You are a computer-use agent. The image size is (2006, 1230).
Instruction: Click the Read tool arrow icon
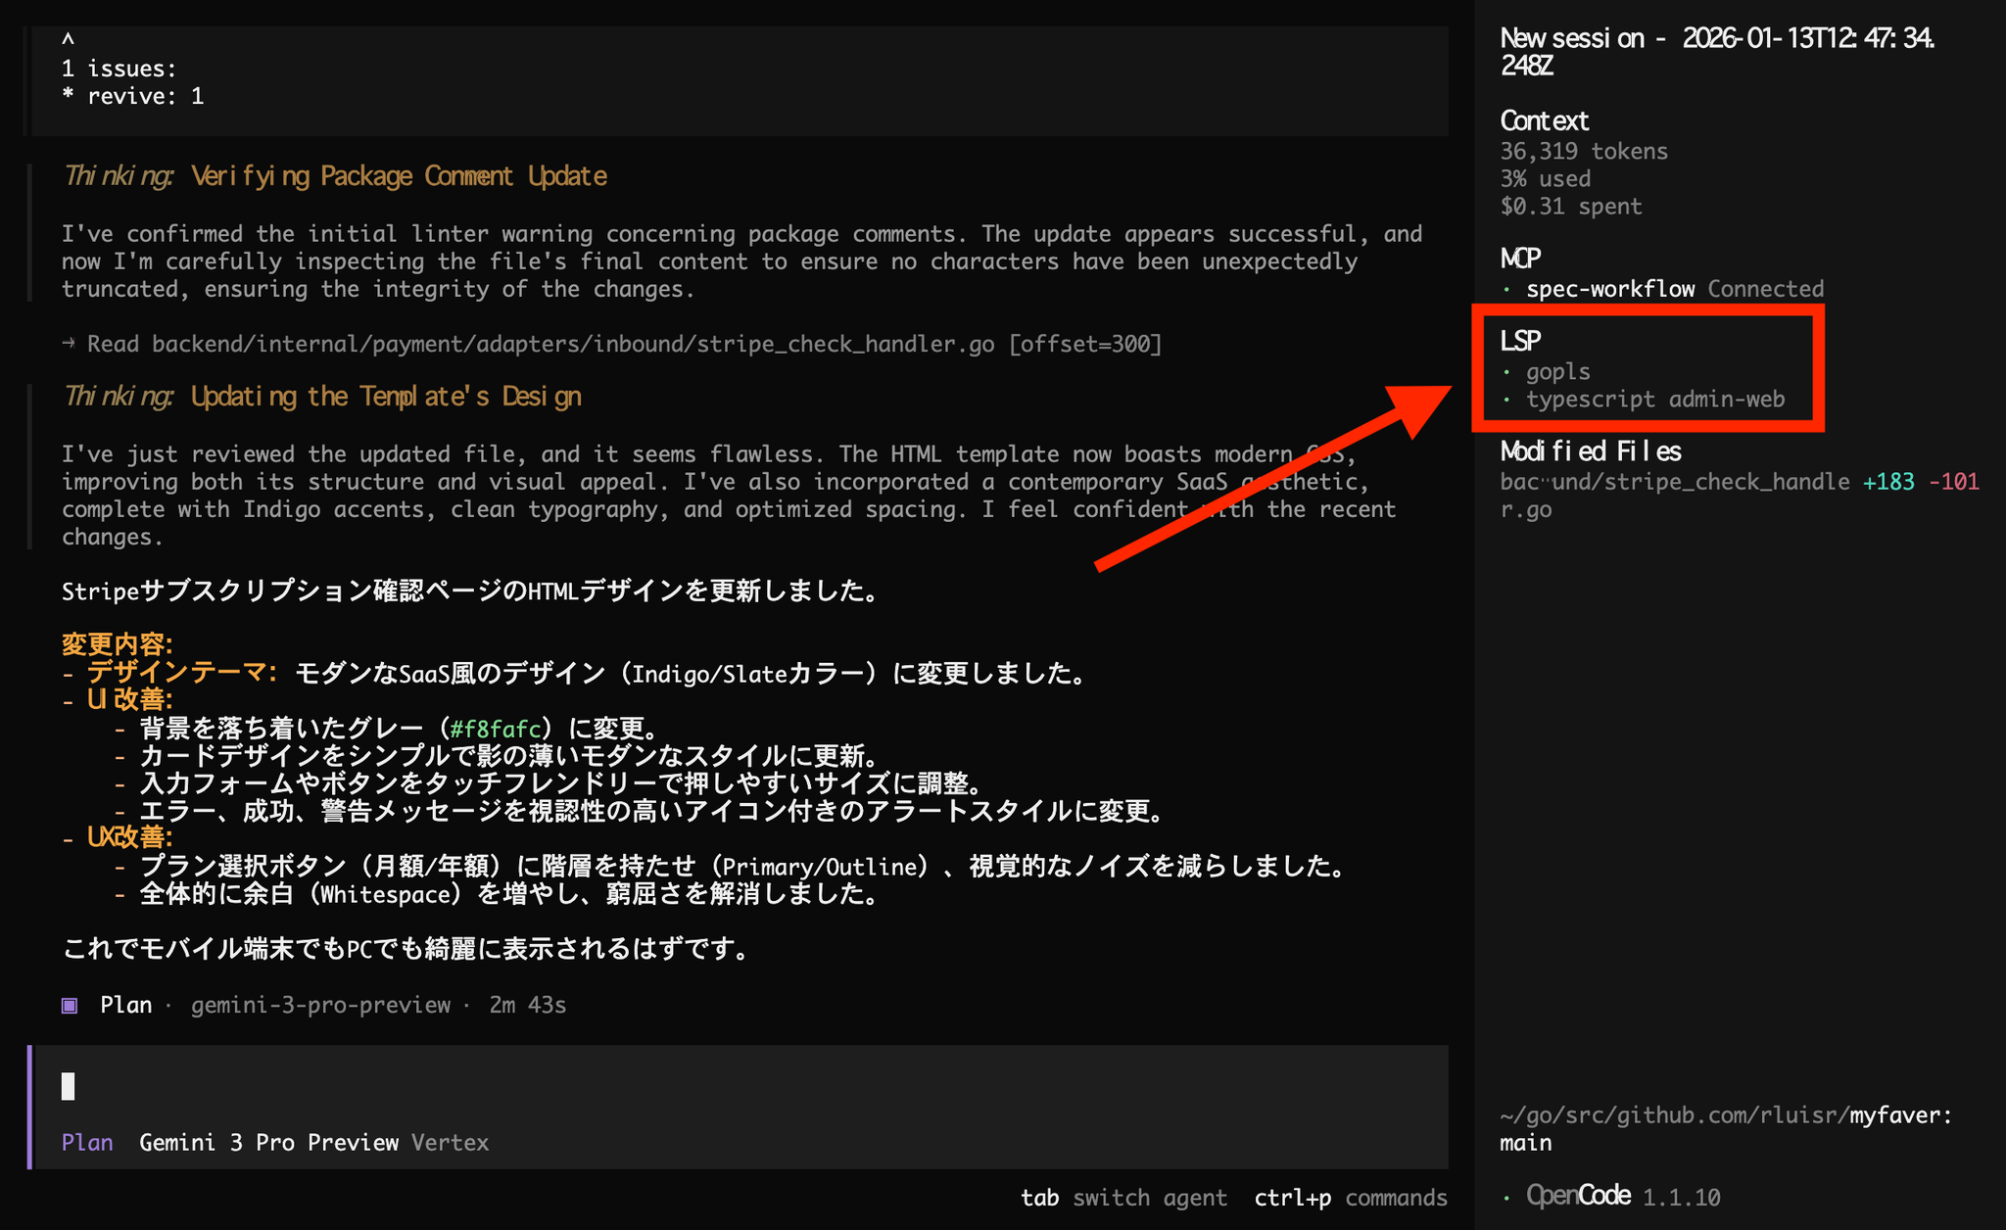point(69,344)
